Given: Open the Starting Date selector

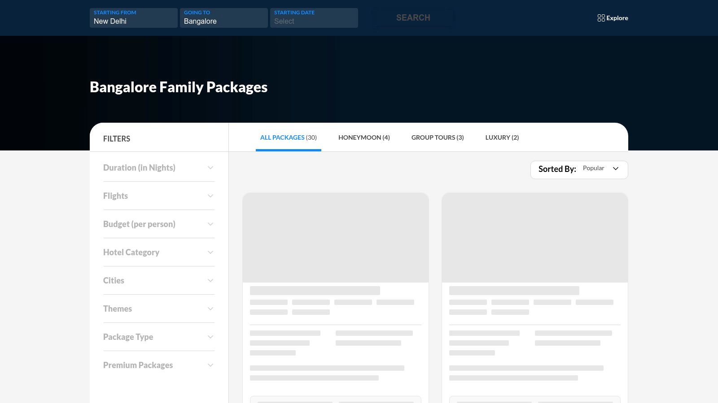Looking at the screenshot, I should click(314, 21).
